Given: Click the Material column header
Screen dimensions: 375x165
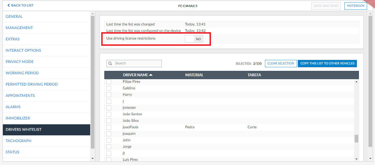Looking at the screenshot, I should [x=194, y=75].
